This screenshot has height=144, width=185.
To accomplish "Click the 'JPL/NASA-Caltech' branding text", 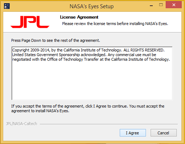I will click(x=22, y=124).
